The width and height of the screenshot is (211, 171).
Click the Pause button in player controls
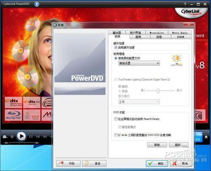click(x=31, y=137)
